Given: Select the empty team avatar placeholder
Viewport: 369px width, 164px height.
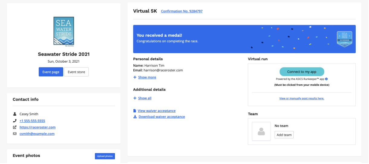Looking at the screenshot, I should [261, 131].
